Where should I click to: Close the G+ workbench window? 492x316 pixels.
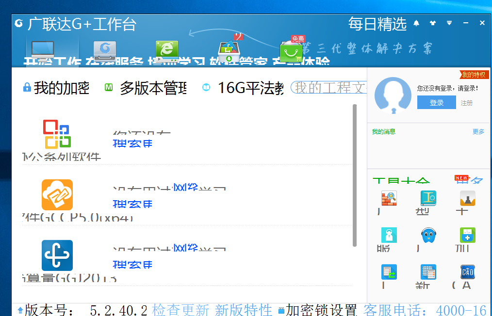pyautogui.click(x=482, y=23)
